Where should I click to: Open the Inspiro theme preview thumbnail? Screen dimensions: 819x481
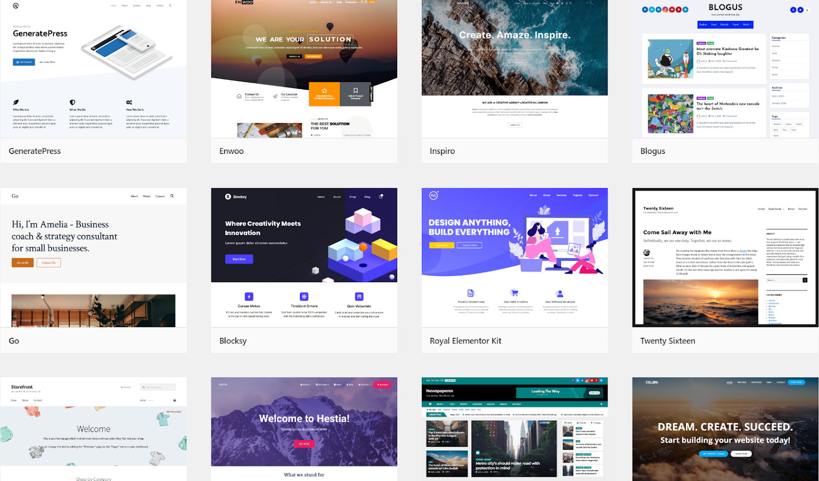coord(514,68)
